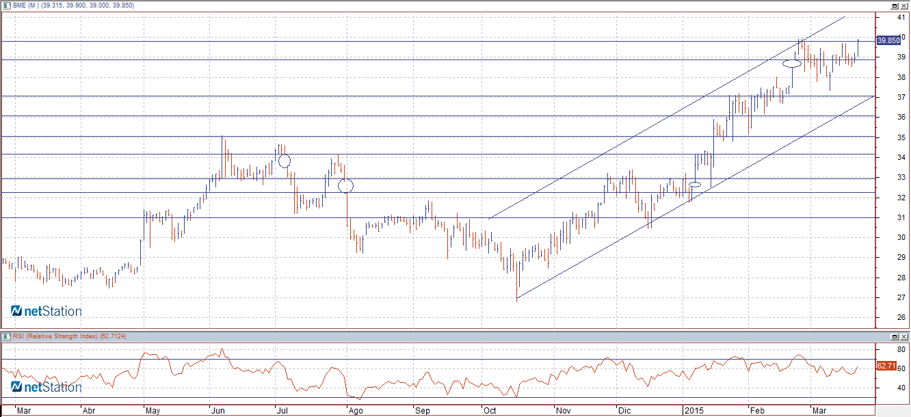
Task: Click the 41 price axis value
Action: pyautogui.click(x=902, y=17)
